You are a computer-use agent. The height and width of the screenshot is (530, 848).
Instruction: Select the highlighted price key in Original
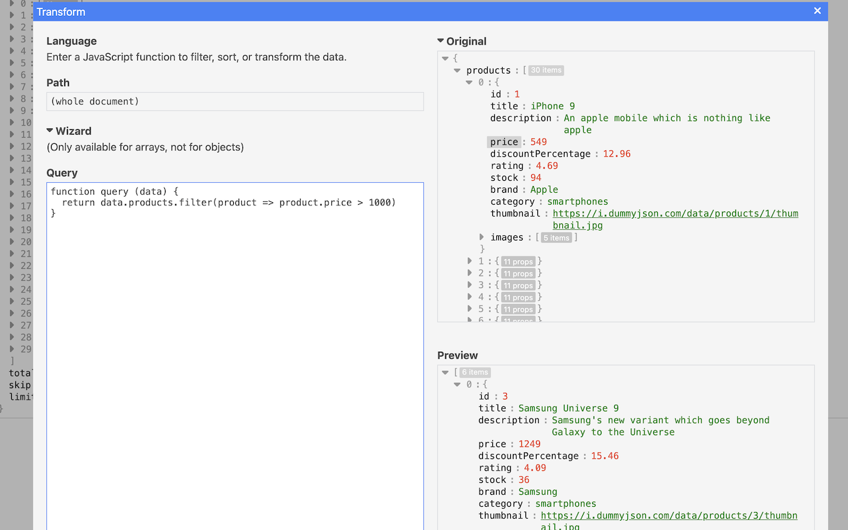tap(504, 142)
